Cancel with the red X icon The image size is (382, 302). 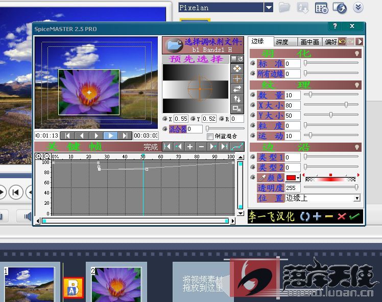[342, 216]
